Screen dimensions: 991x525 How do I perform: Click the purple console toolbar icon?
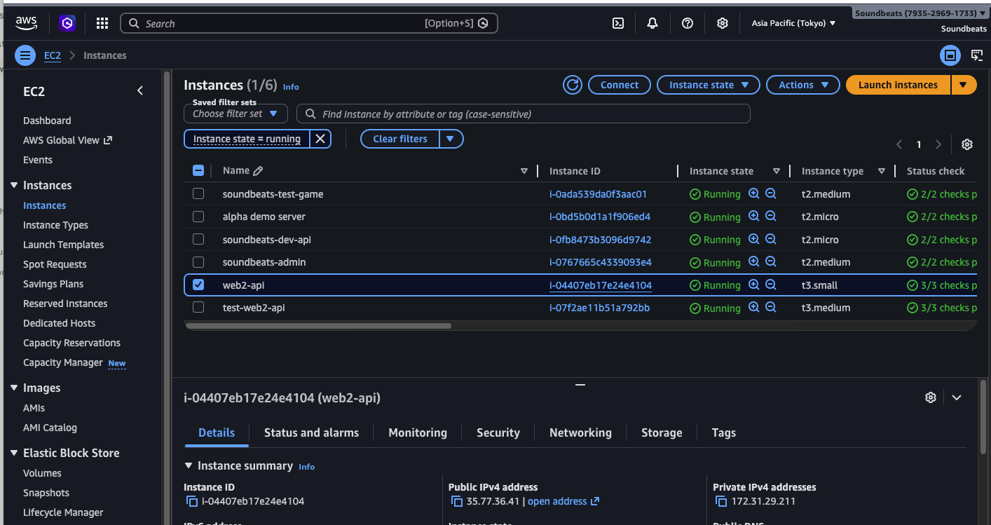67,23
